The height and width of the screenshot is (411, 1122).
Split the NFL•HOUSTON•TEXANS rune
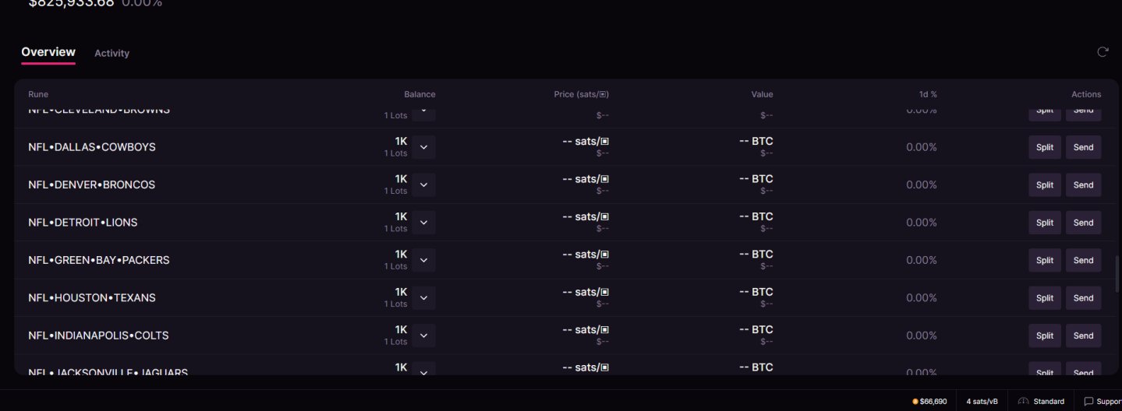point(1044,298)
